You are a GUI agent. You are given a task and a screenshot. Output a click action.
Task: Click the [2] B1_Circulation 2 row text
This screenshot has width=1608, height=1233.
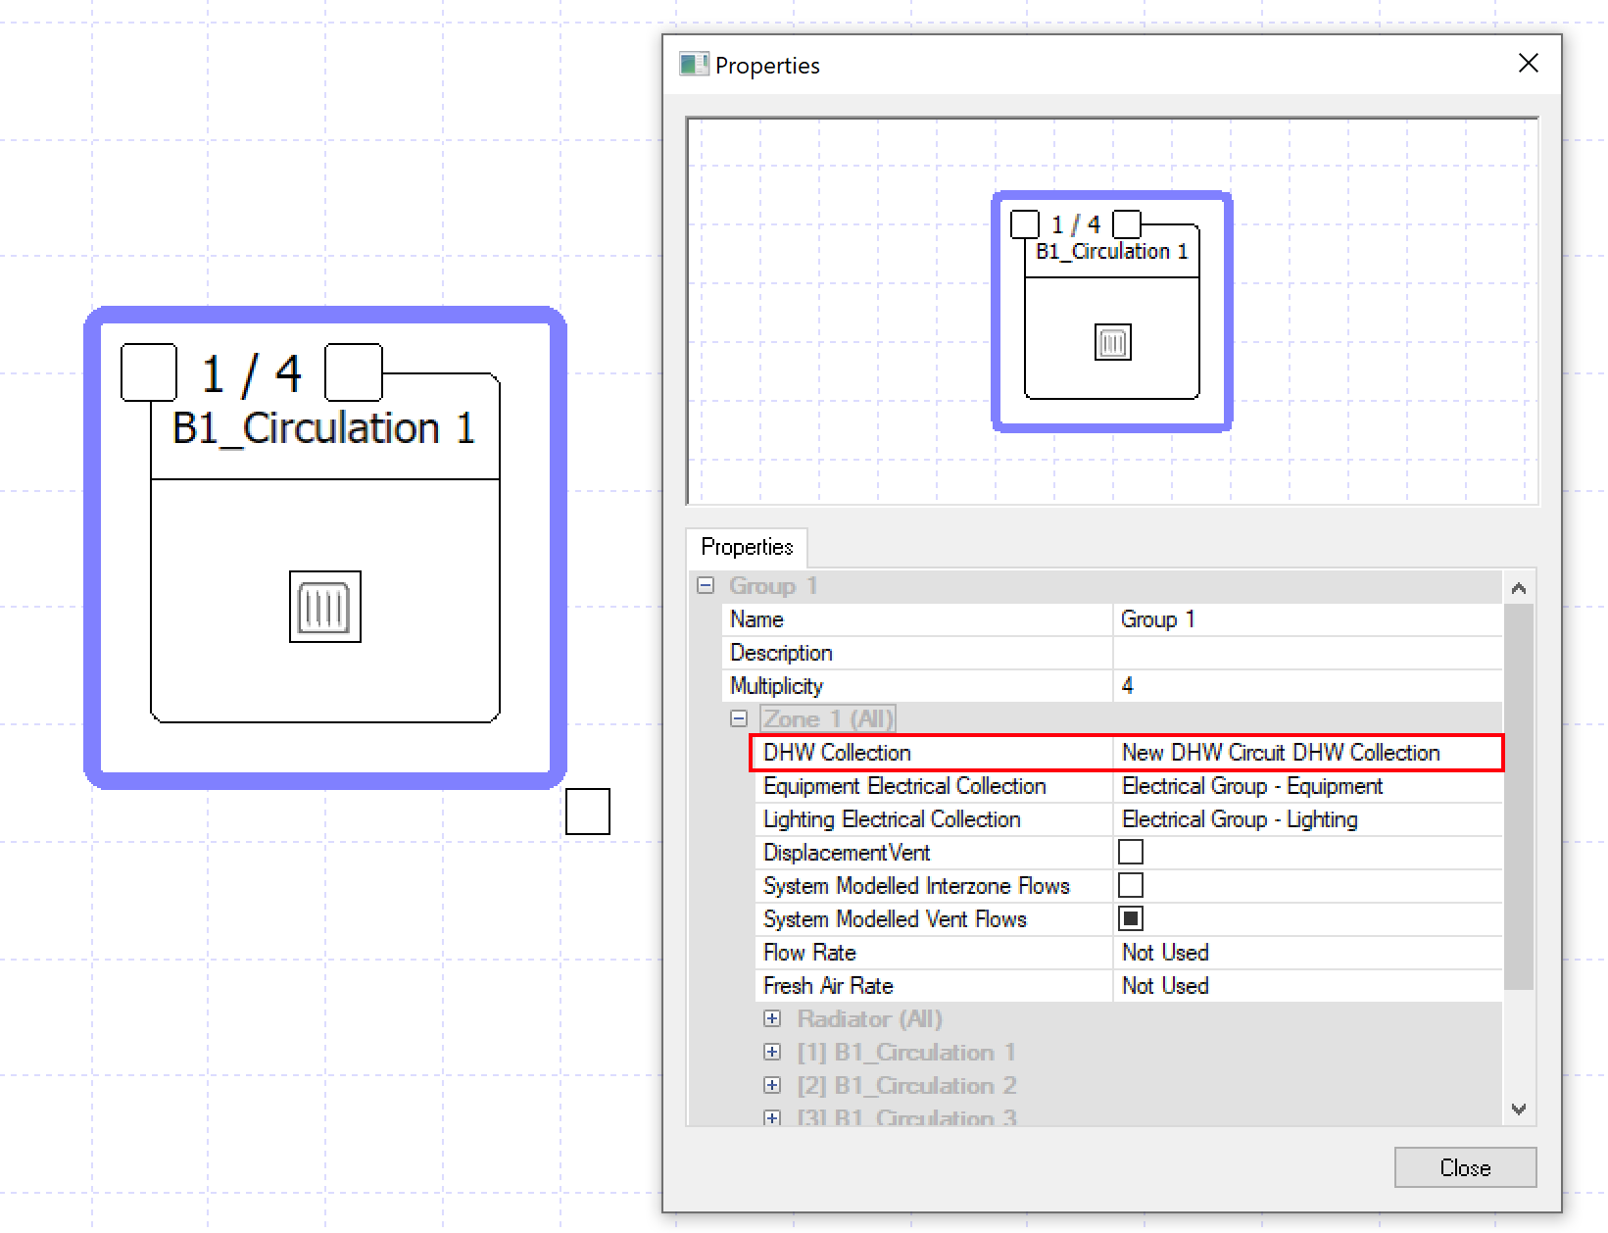click(x=906, y=1086)
